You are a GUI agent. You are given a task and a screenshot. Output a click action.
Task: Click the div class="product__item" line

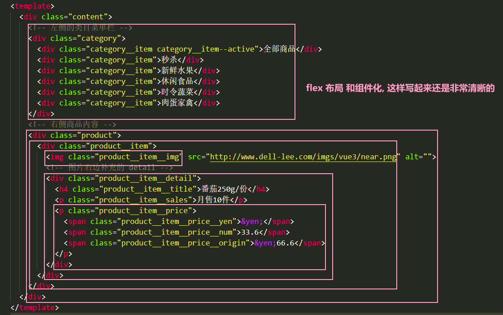pos(97,146)
